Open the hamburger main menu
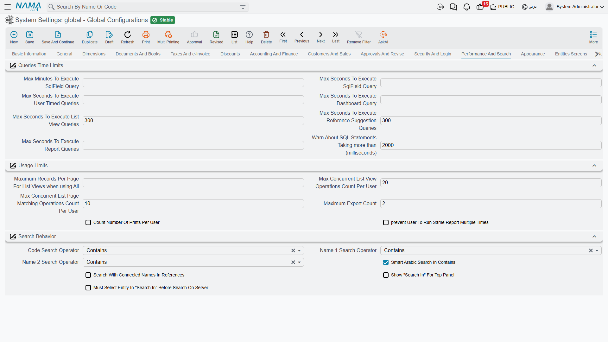 coord(8,7)
